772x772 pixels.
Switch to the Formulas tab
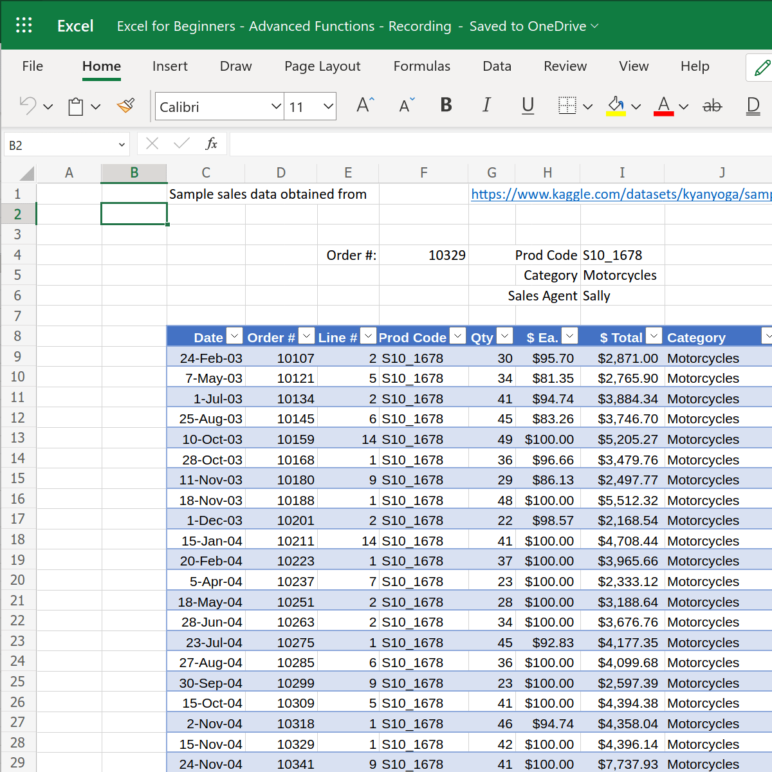pos(421,66)
